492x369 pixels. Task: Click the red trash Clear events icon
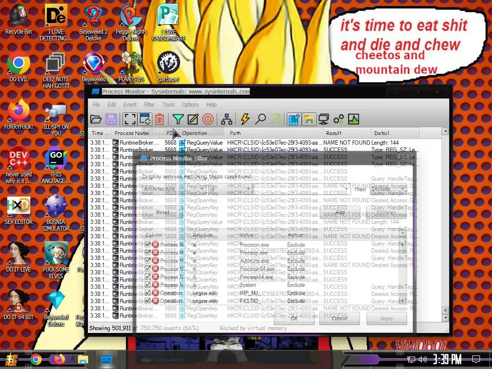point(160,119)
